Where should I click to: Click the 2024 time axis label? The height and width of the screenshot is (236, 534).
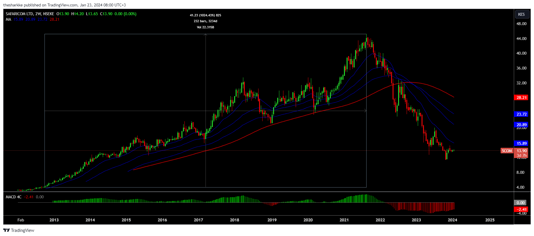[x=452, y=220]
